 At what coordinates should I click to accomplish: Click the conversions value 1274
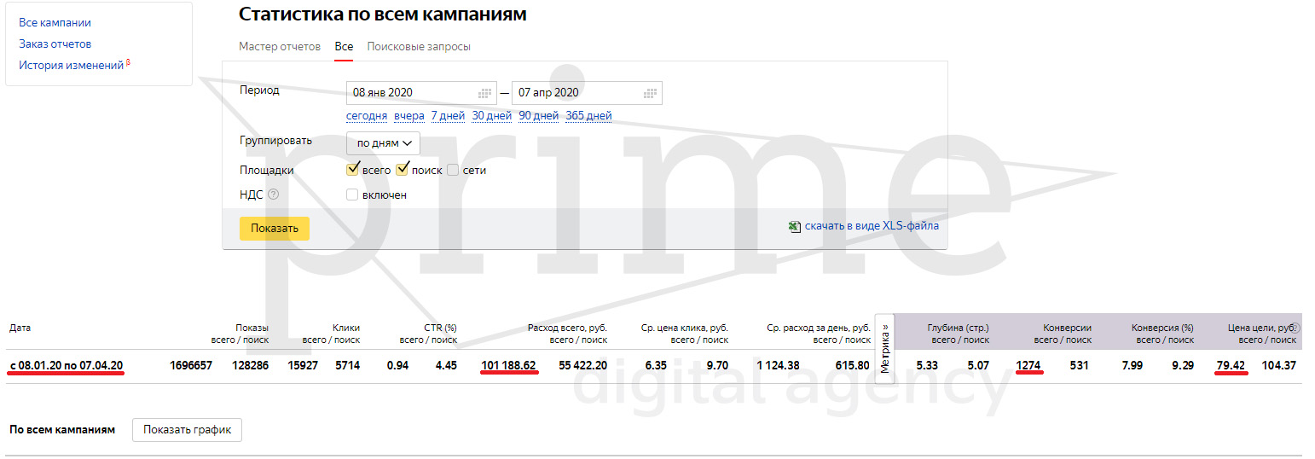point(1028,366)
